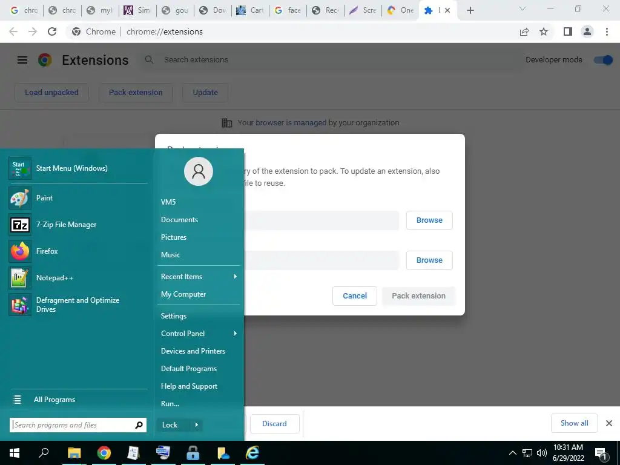This screenshot has height=465, width=620.
Task: Click the second Browse button
Action: [x=429, y=260]
